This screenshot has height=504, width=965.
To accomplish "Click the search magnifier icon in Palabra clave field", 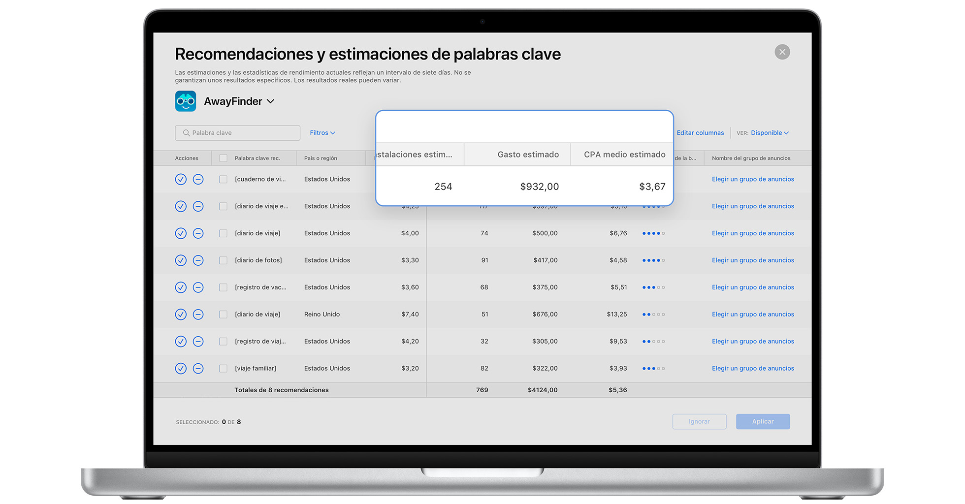I will (186, 133).
